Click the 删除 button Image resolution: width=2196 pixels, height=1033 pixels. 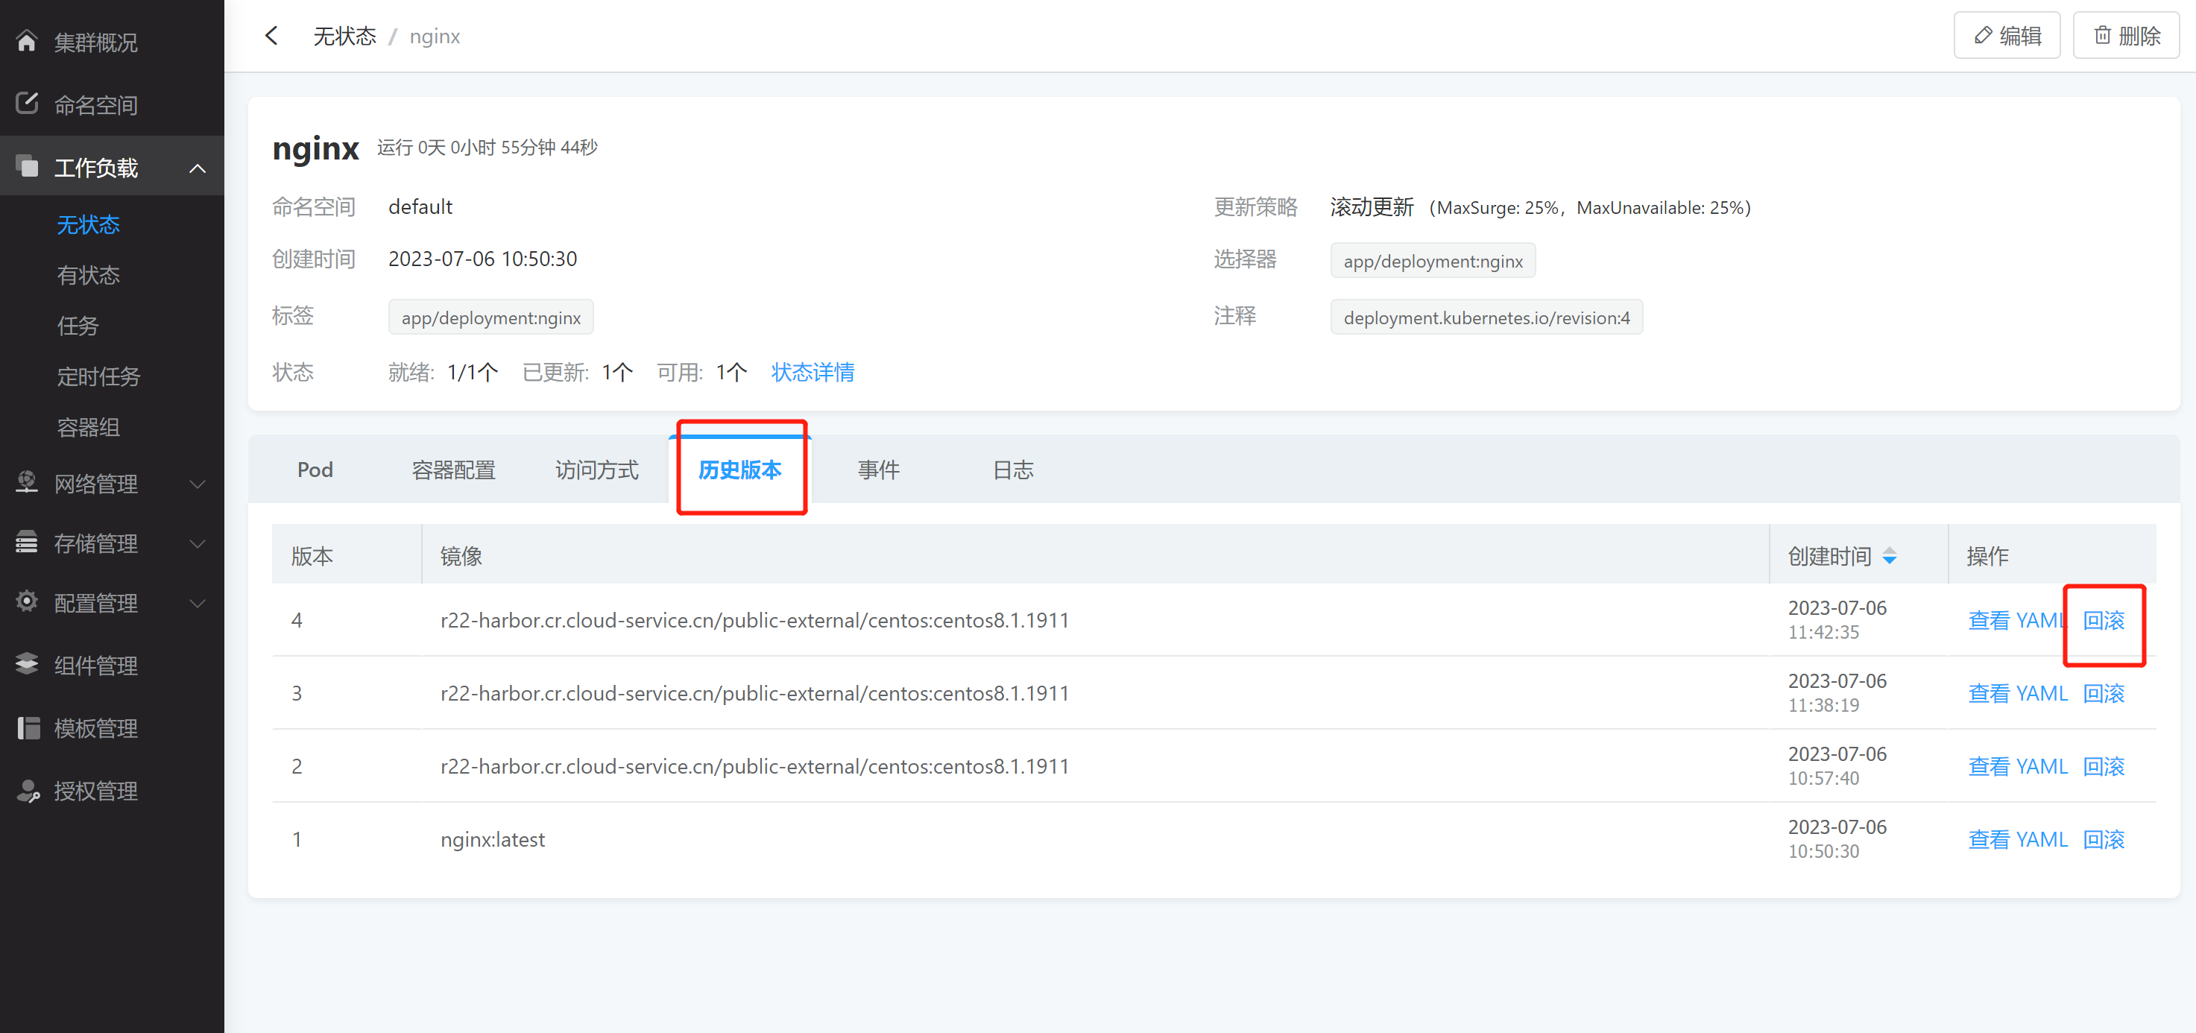pos(2126,36)
